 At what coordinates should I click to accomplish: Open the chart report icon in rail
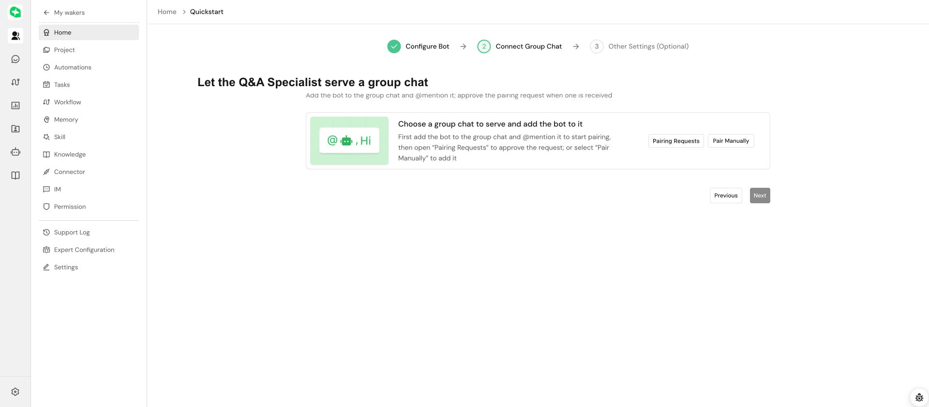(15, 106)
